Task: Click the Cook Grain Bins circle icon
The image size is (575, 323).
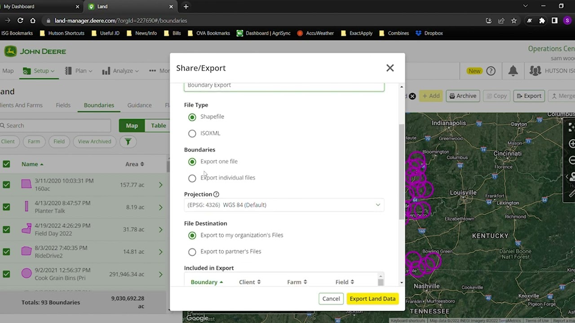Action: 27,273
